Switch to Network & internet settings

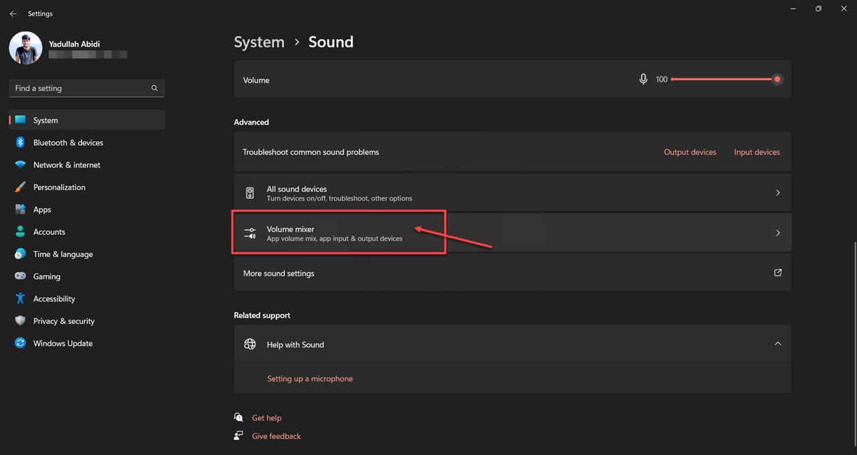click(x=19, y=165)
